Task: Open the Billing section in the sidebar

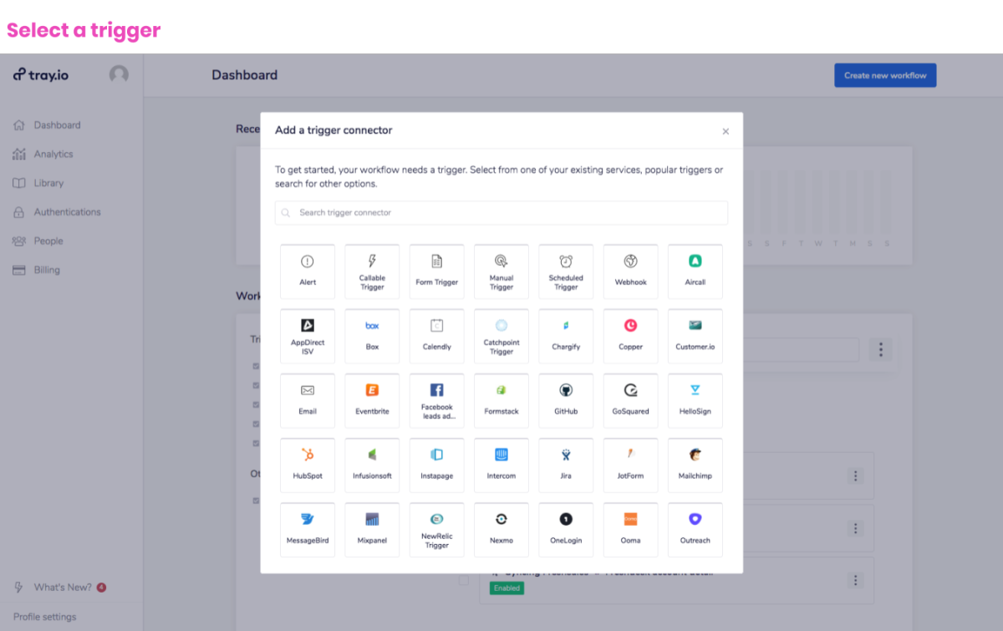Action: 48,269
